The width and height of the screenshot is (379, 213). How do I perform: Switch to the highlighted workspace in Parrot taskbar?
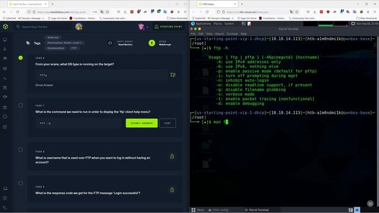pos(356,210)
